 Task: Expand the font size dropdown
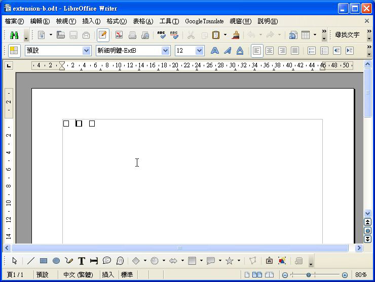pyautogui.click(x=199, y=51)
